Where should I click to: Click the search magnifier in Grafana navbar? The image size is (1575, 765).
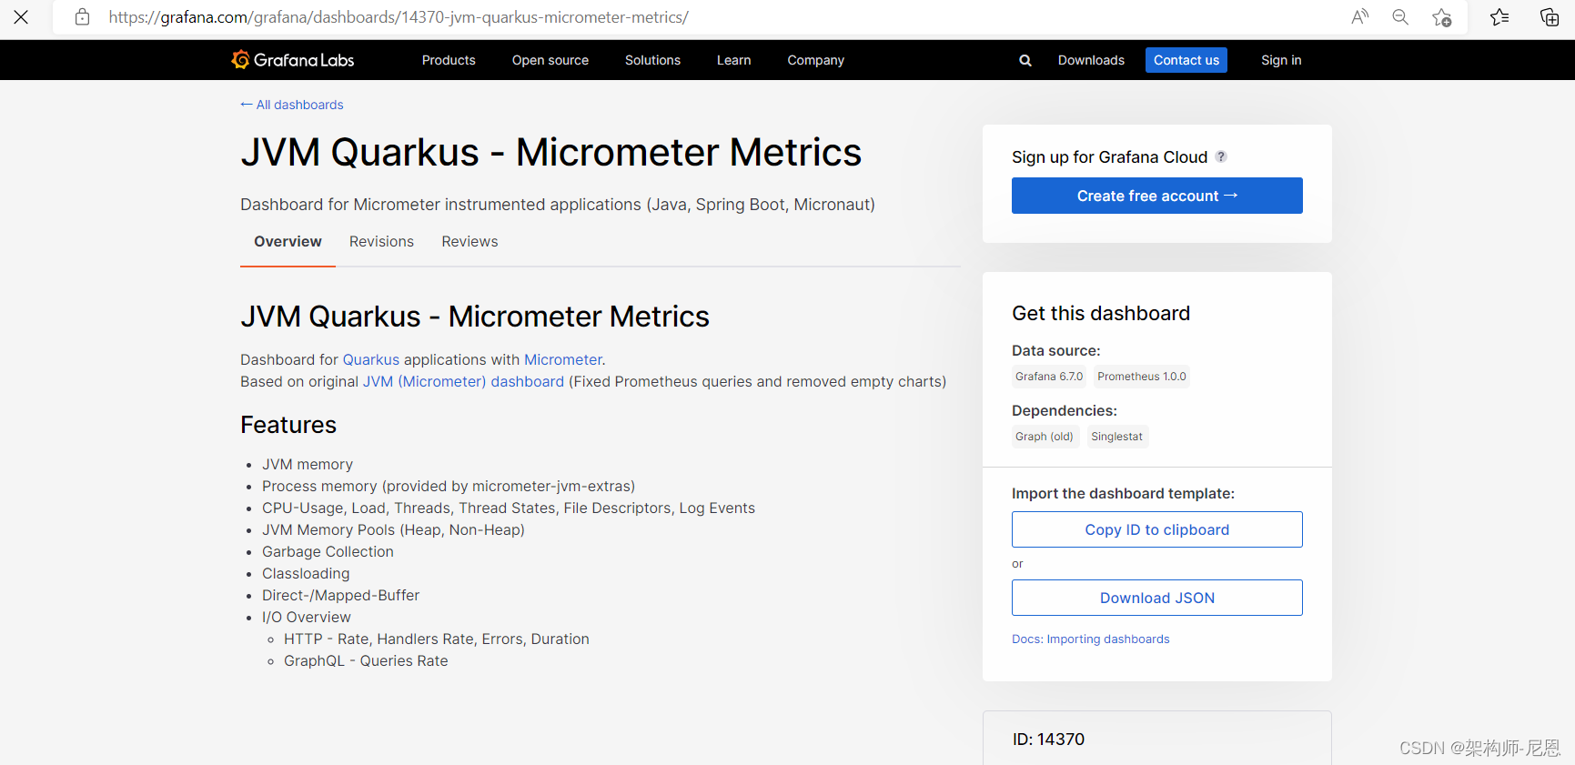(1025, 60)
